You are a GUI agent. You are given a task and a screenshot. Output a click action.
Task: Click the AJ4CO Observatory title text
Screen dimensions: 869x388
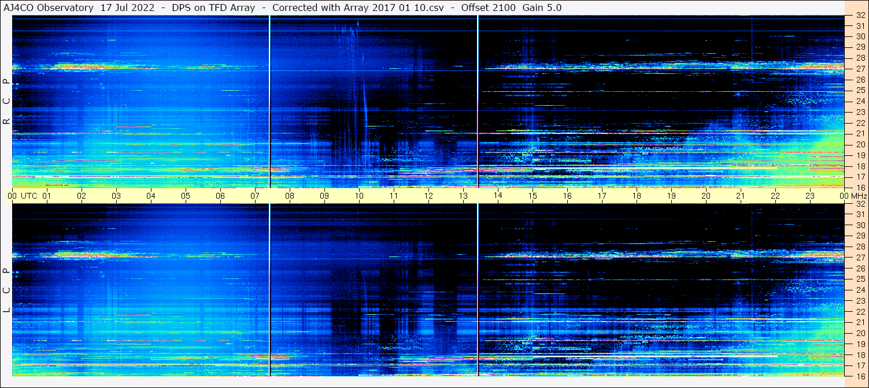coord(49,8)
